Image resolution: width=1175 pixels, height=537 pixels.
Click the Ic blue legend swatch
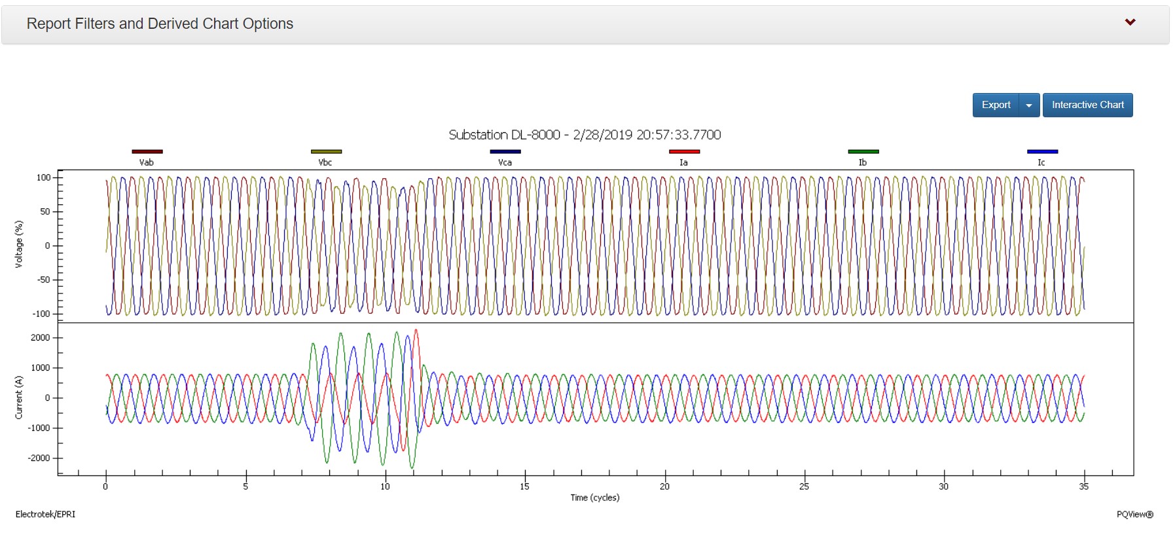[1042, 152]
